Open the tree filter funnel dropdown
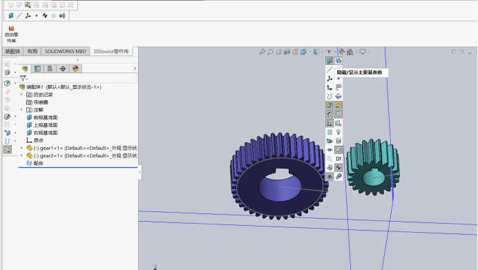The height and width of the screenshot is (270, 478). tap(23, 79)
